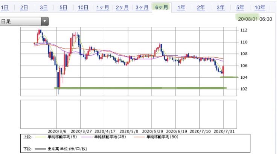This screenshot has width=279, height=154.
Task: Select the 10年 range tab
Action: coord(260,8)
